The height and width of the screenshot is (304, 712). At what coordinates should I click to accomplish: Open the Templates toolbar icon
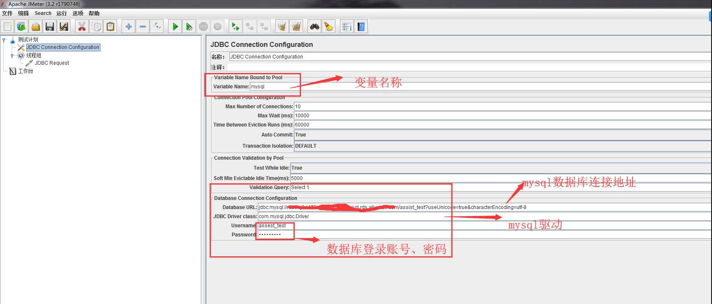[21, 27]
